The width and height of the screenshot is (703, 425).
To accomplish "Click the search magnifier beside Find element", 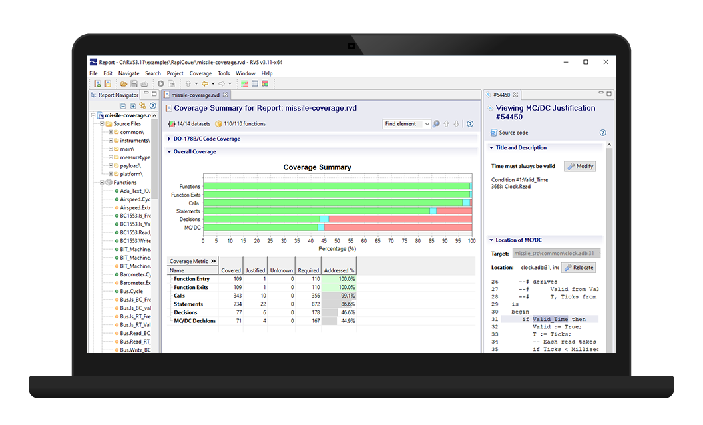I will [x=436, y=124].
